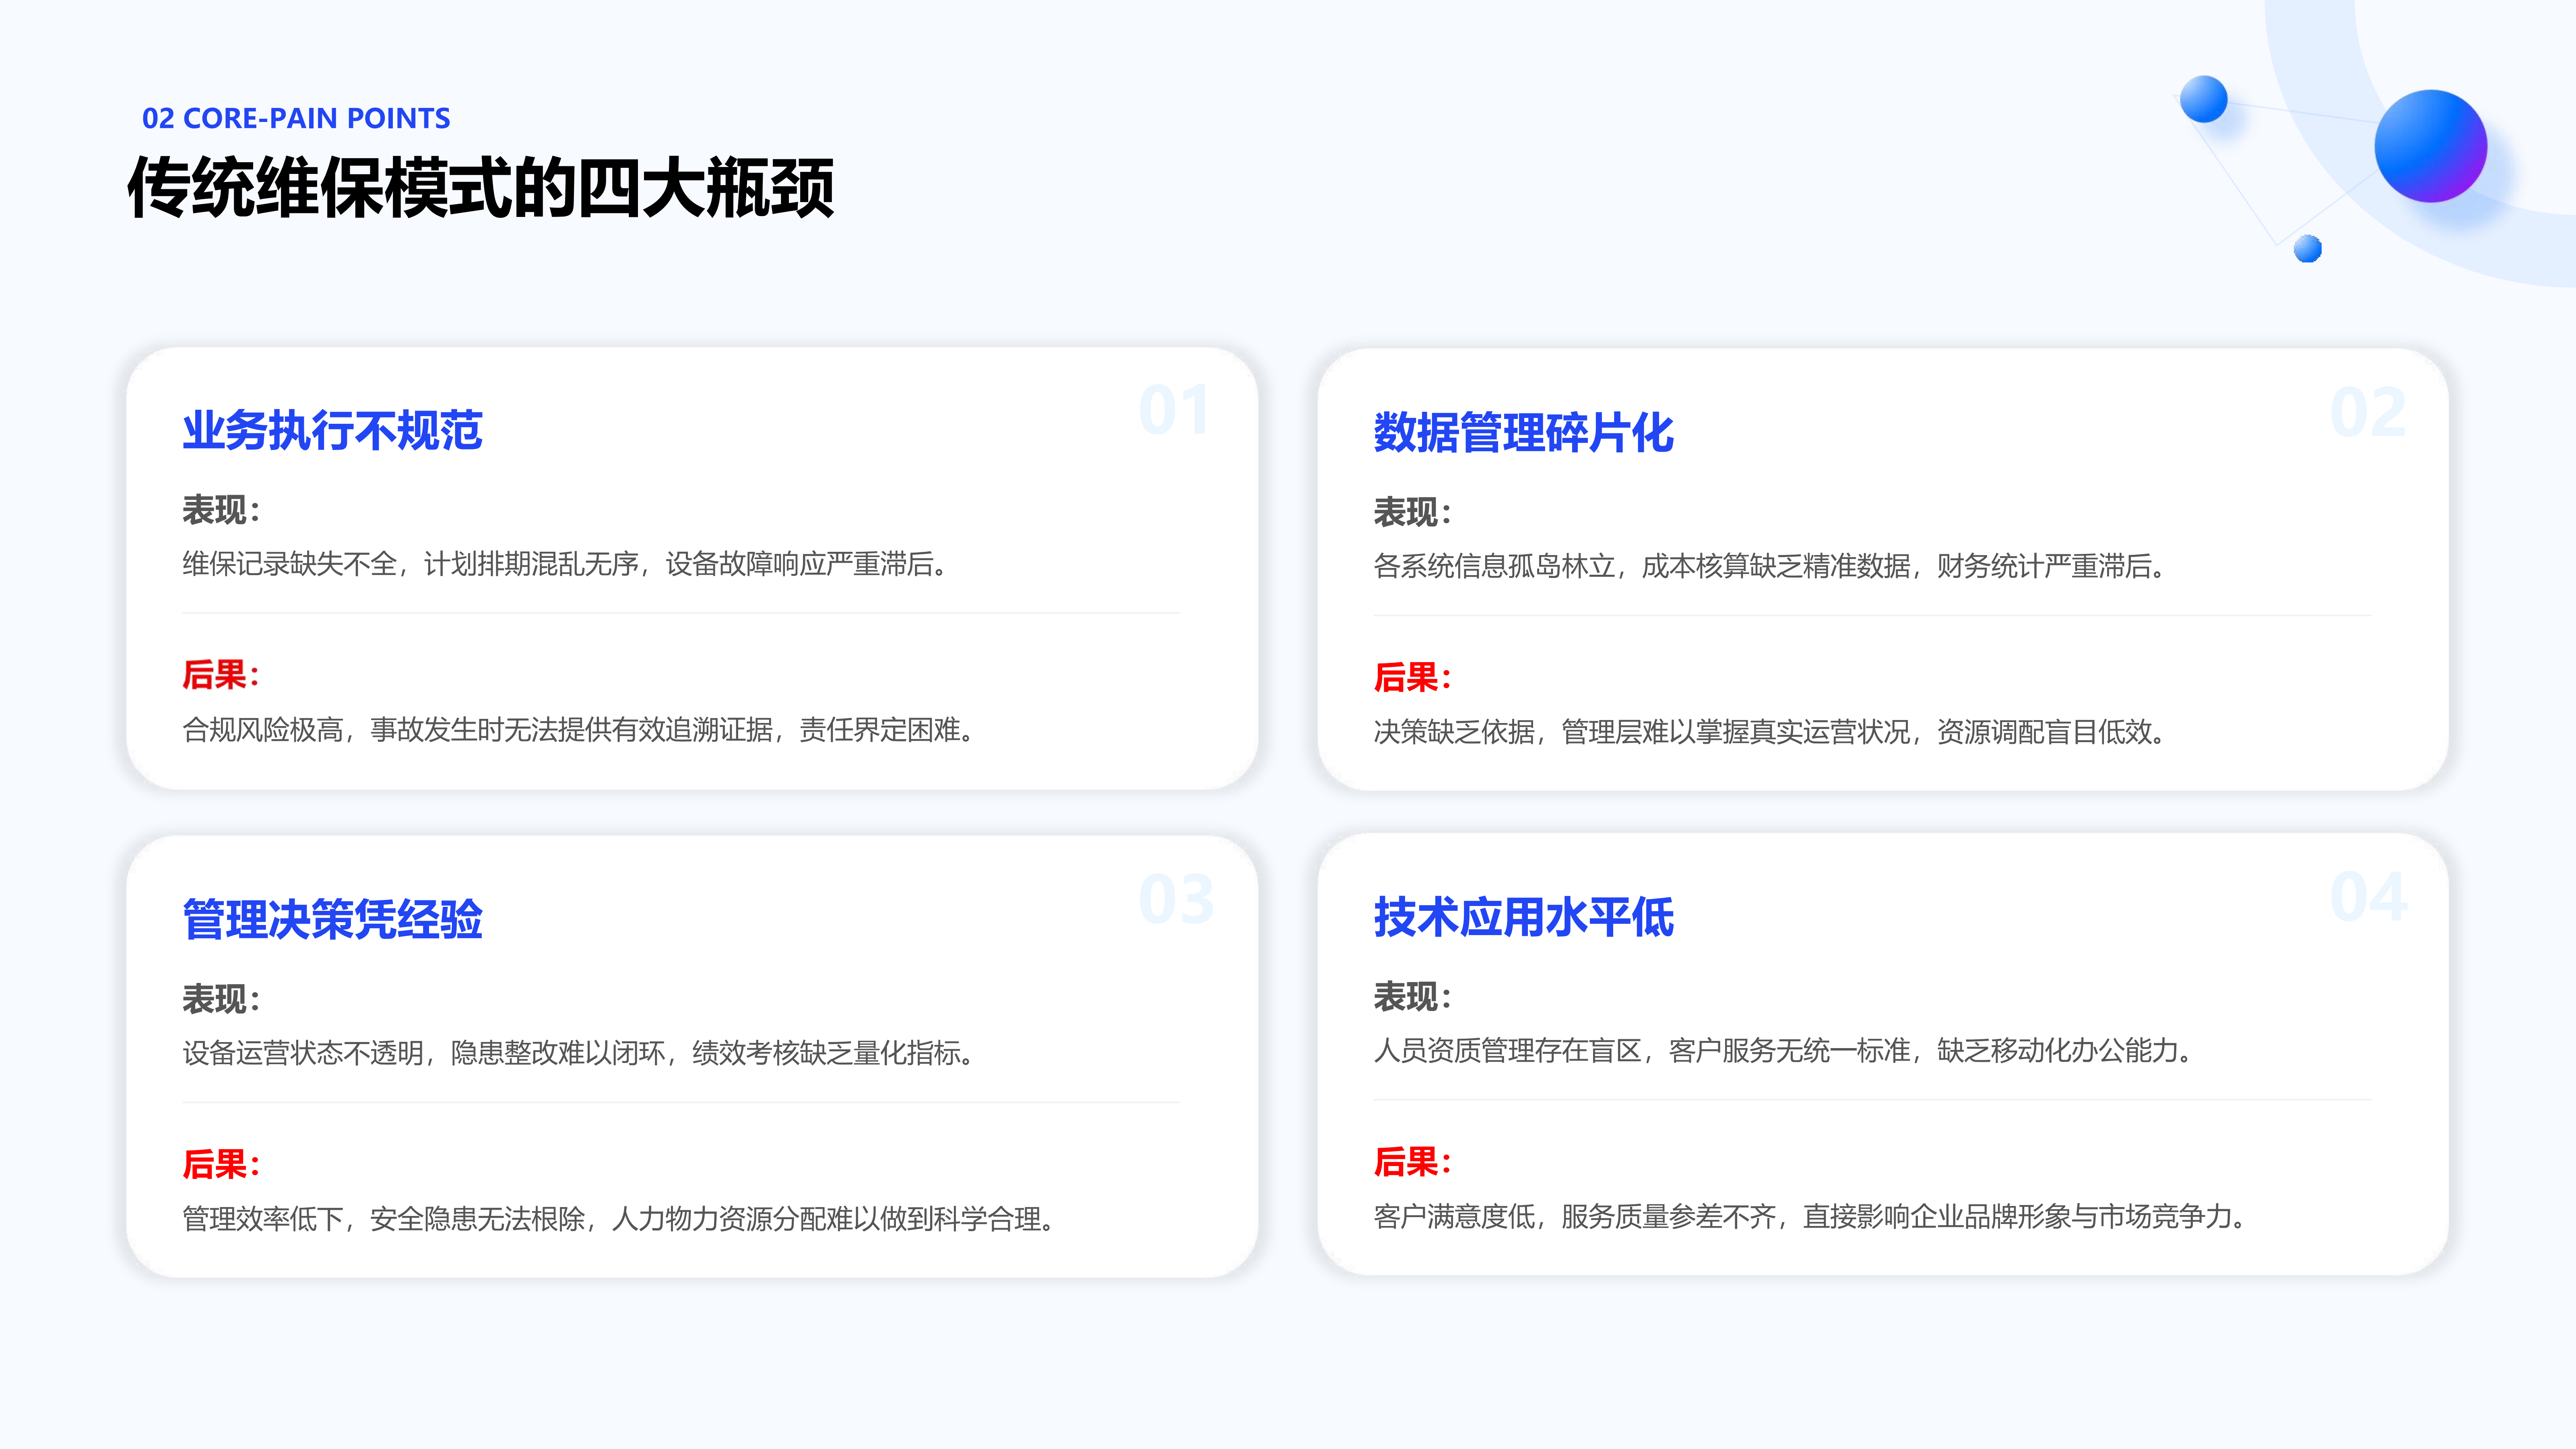
Task: Select the line starting 管理效率低下
Action: 618,1219
